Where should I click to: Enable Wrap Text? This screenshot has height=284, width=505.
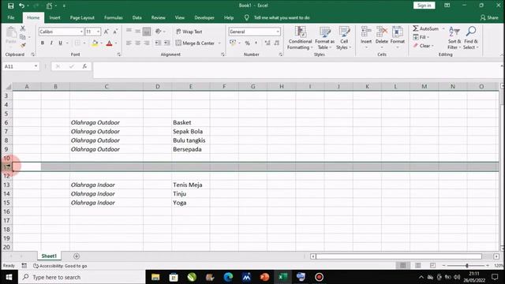[x=189, y=32]
